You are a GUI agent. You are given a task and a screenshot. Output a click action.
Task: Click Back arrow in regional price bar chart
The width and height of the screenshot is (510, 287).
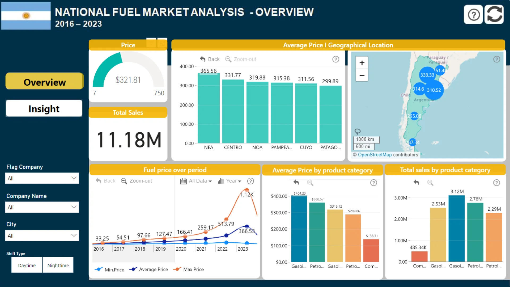click(x=210, y=59)
